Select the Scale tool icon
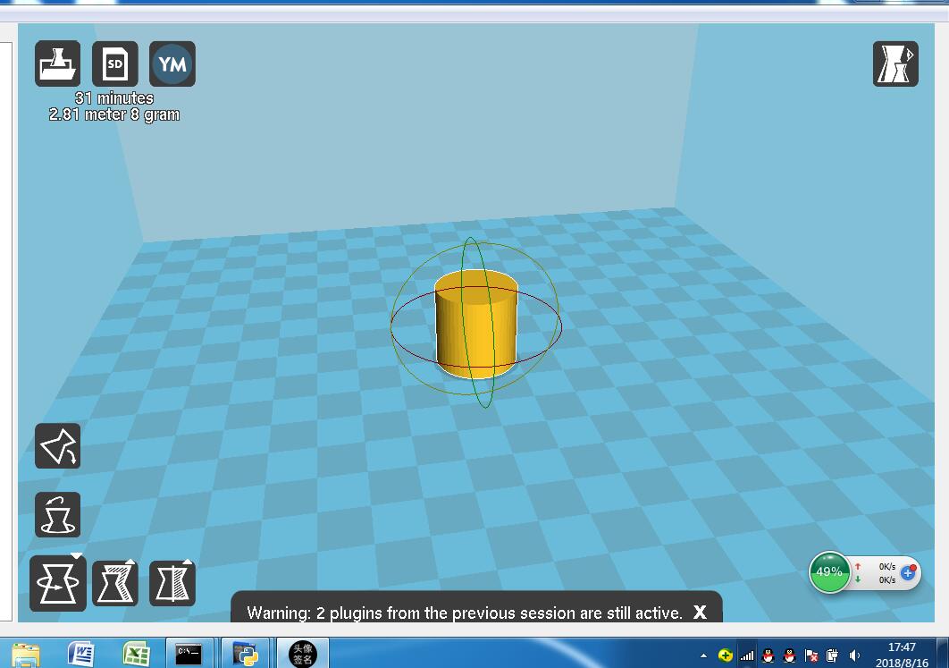This screenshot has height=668, width=949. [115, 583]
